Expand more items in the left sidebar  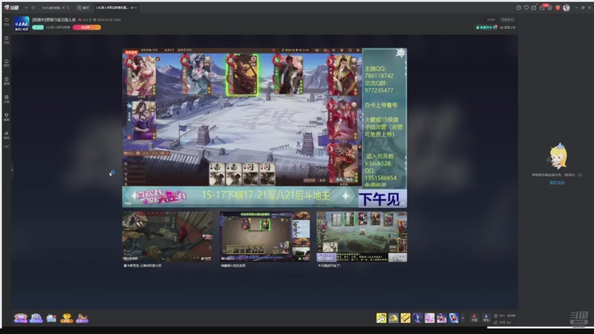[x=7, y=146]
